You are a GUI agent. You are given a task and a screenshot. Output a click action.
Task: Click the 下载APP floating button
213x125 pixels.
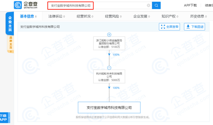[x=5, y=118]
